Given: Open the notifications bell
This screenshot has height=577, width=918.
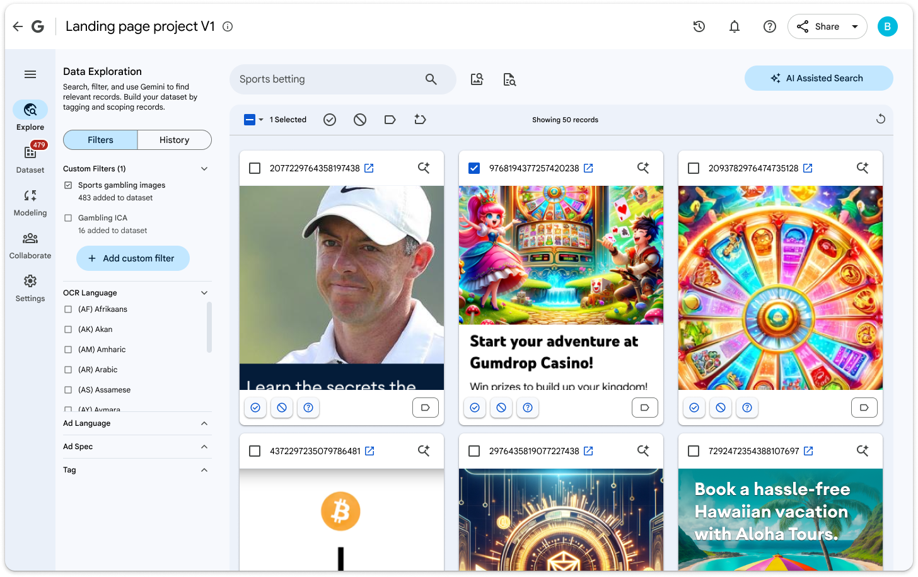Looking at the screenshot, I should pos(735,26).
